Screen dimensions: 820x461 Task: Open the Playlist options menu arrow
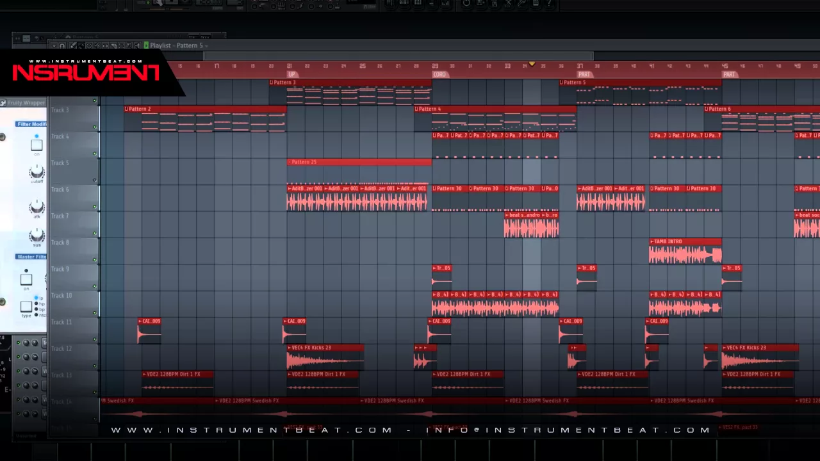(x=54, y=45)
